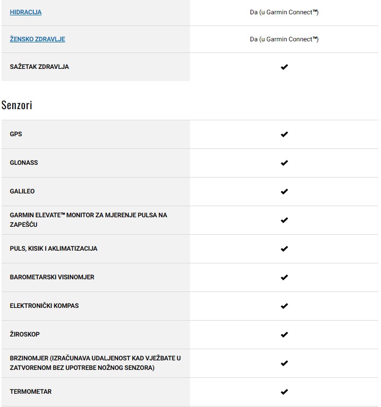Click the Hidracija value 'Da (u Garmin Connect)'
Screen dimensions: 381x407
pos(284,12)
